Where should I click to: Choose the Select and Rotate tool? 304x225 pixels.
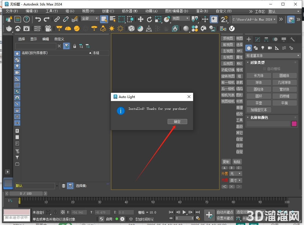click(x=149, y=19)
